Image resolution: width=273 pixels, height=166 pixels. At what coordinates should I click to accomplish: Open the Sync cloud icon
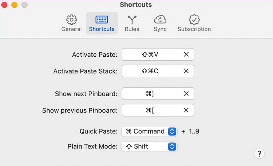160,19
